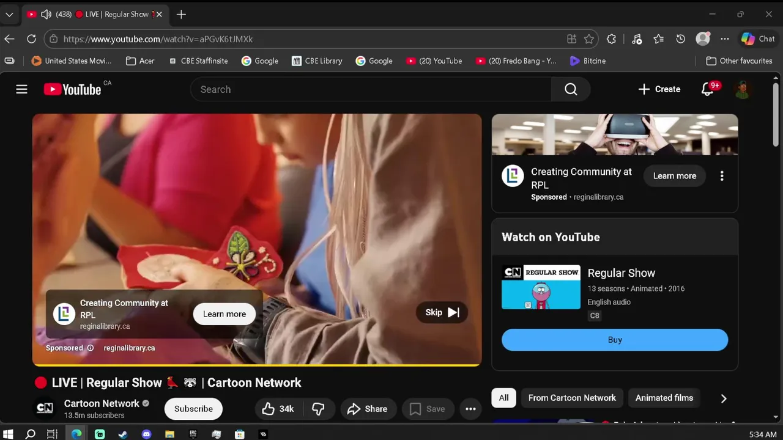Screen dimensions: 783x440
Task: Open Copilot Chat in the browser
Action: coord(758,38)
